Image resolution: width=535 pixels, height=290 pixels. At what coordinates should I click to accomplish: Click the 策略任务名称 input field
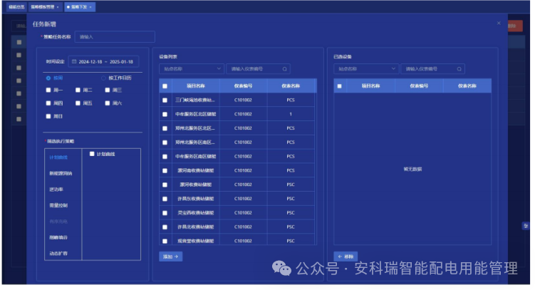pyautogui.click(x=115, y=37)
